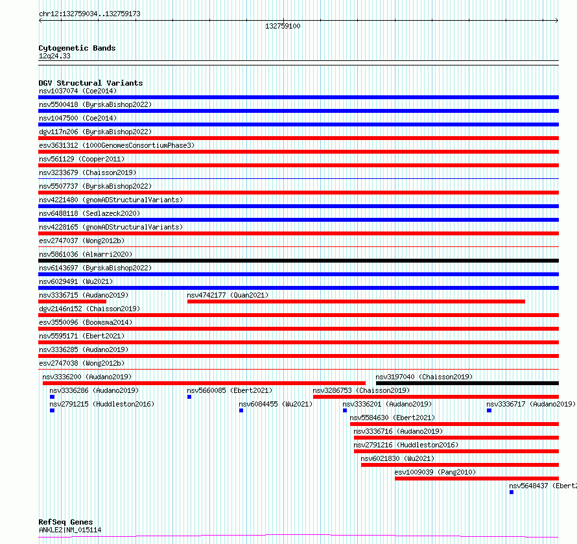Click the RefSeq Genes track heading

point(65,522)
